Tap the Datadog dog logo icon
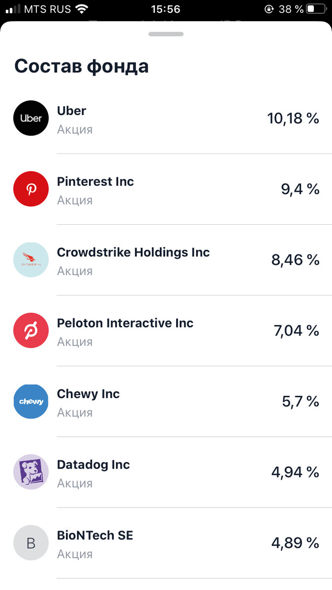This screenshot has height=590, width=332. tap(31, 472)
